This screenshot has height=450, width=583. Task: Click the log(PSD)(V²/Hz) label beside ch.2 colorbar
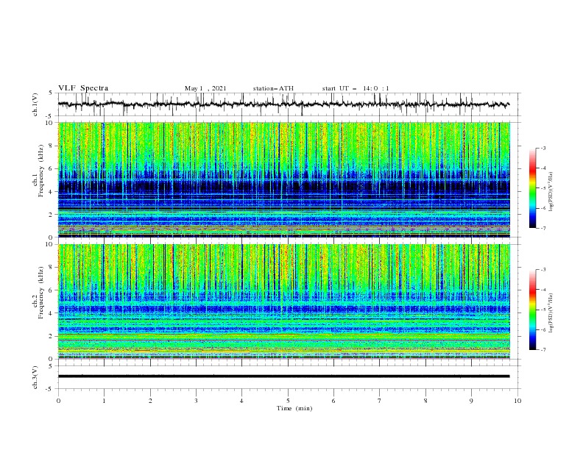[551, 312]
